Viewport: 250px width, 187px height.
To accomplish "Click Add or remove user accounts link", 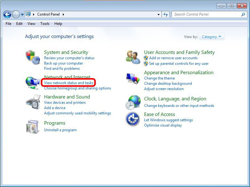I will point(173,58).
